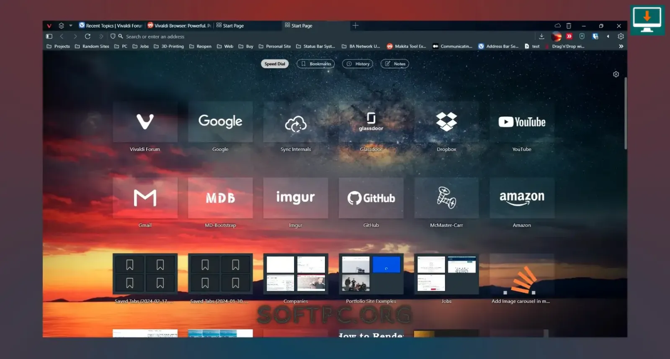Switch to Bookmarks on start page
Screen dimensions: 670x359
tap(316, 64)
